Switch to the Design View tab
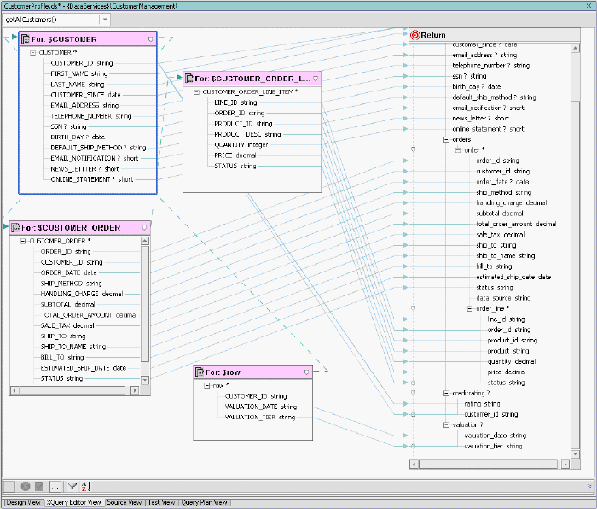This screenshot has width=597, height=509. tap(23, 502)
